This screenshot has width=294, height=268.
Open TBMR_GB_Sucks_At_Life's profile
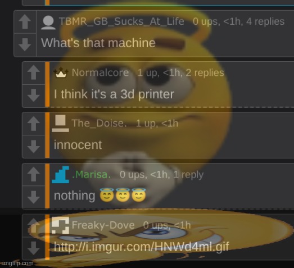pyautogui.click(x=121, y=21)
